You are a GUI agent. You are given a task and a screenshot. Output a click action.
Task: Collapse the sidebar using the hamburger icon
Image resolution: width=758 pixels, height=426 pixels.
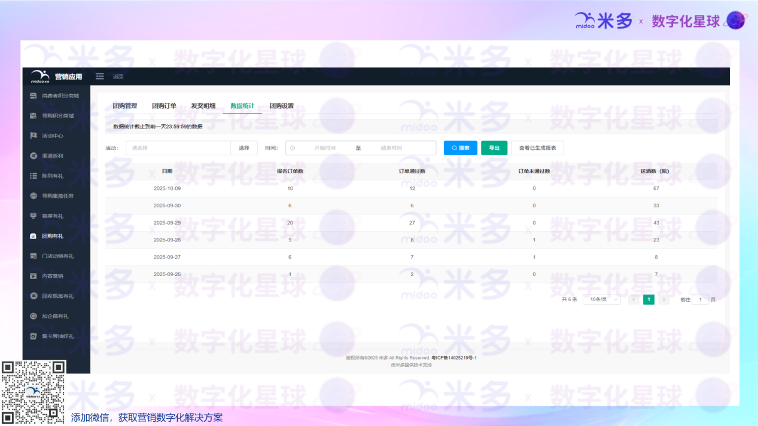(100, 76)
